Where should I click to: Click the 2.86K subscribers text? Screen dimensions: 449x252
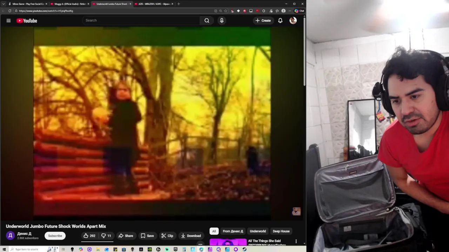click(28, 238)
